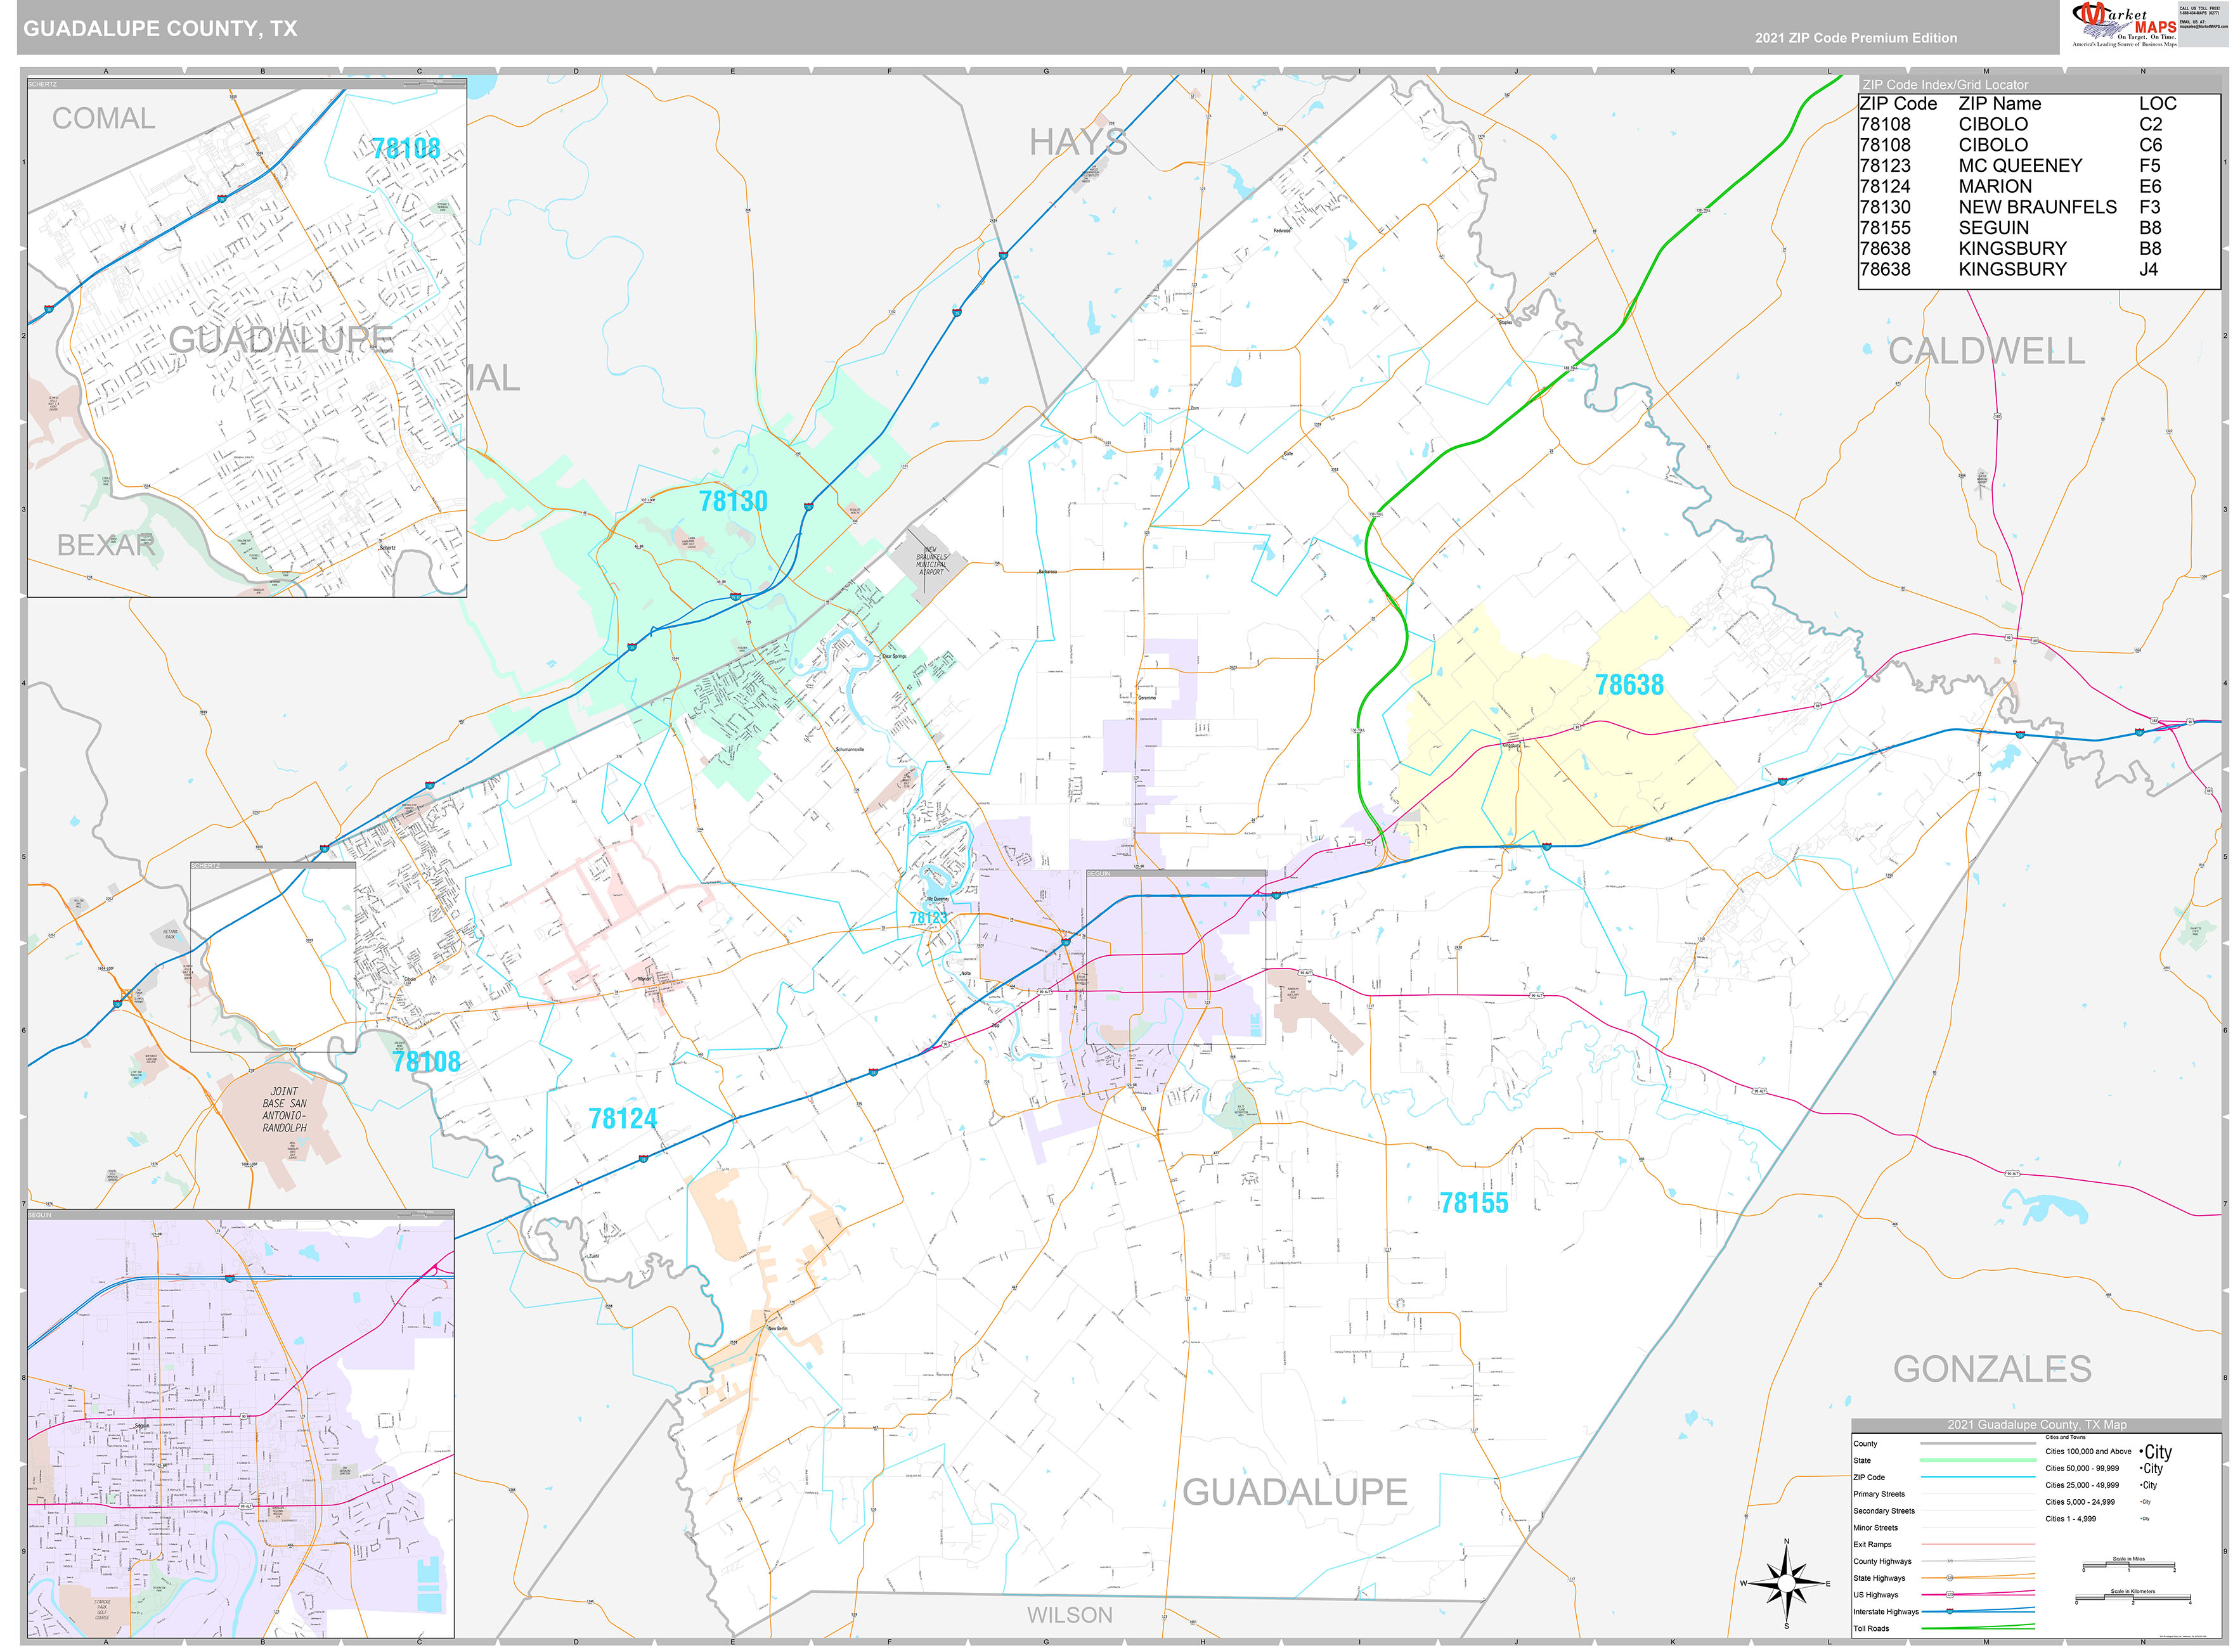Viewport: 2240px width, 1648px height.
Task: Click the 'ZIP Code' column header
Action: [1898, 104]
